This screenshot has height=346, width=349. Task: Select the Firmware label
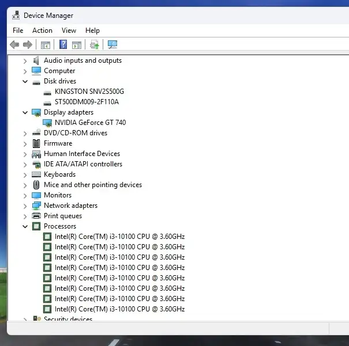point(58,143)
